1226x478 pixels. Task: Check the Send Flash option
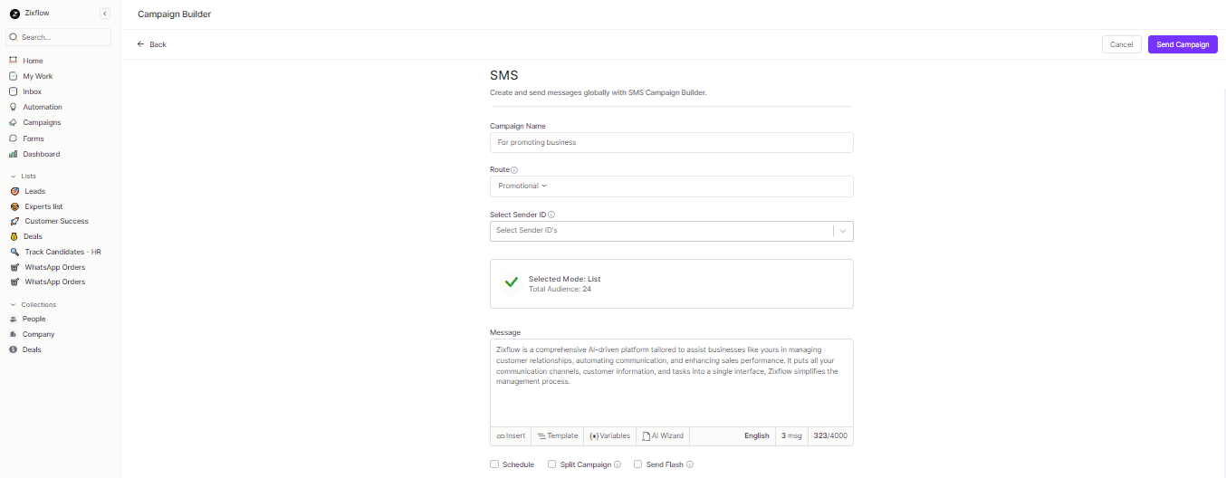click(637, 464)
